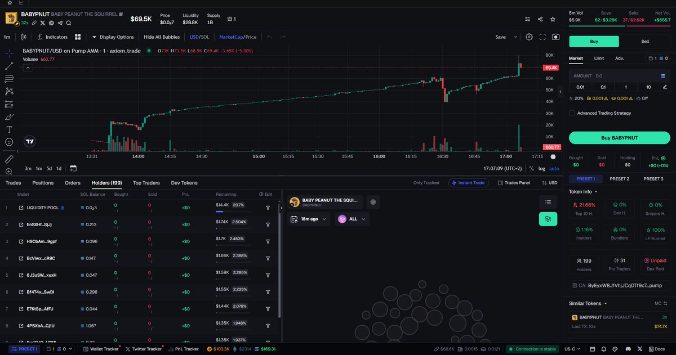Switch holders currency with USD toggle
Screen dimensions: 676x355
[549, 183]
